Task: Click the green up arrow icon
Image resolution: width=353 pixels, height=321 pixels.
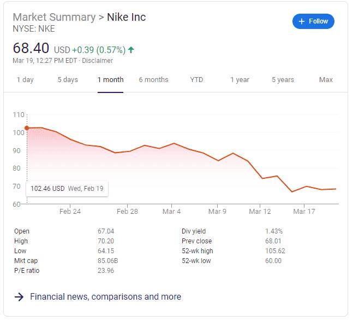Action: [x=131, y=50]
